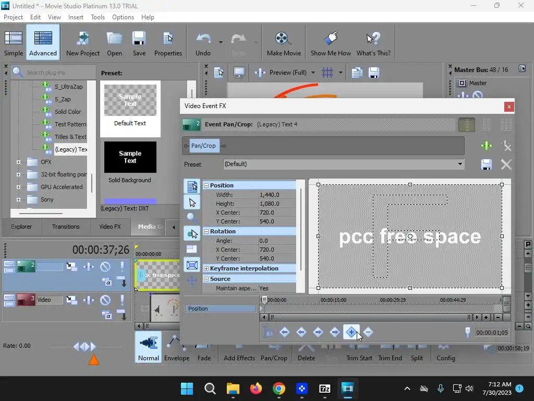Click the Delete button on bottom toolbar
This screenshot has height=401, width=534.
(x=306, y=353)
